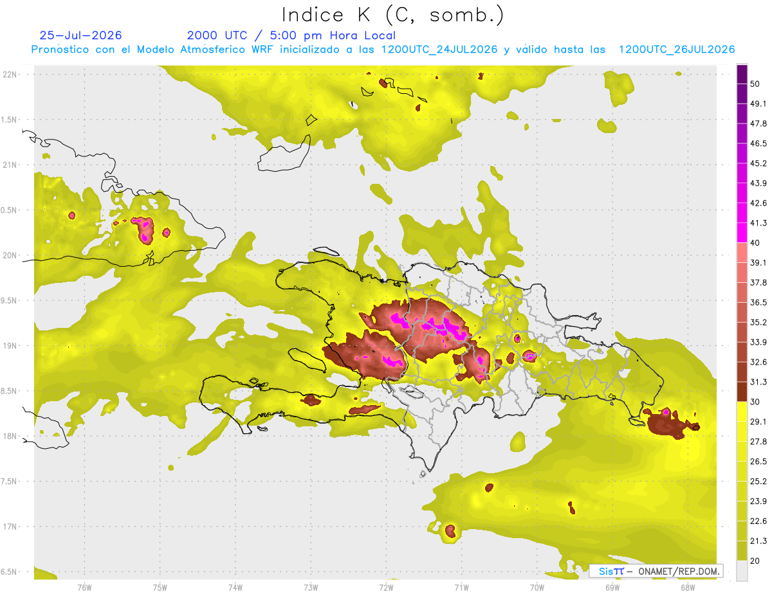
Task: Click the "22.6" colorbar value
Action: (759, 521)
